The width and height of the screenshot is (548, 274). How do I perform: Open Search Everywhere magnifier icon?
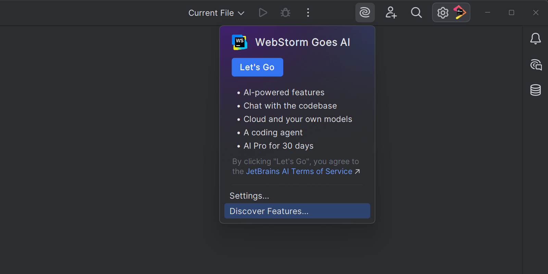416,13
